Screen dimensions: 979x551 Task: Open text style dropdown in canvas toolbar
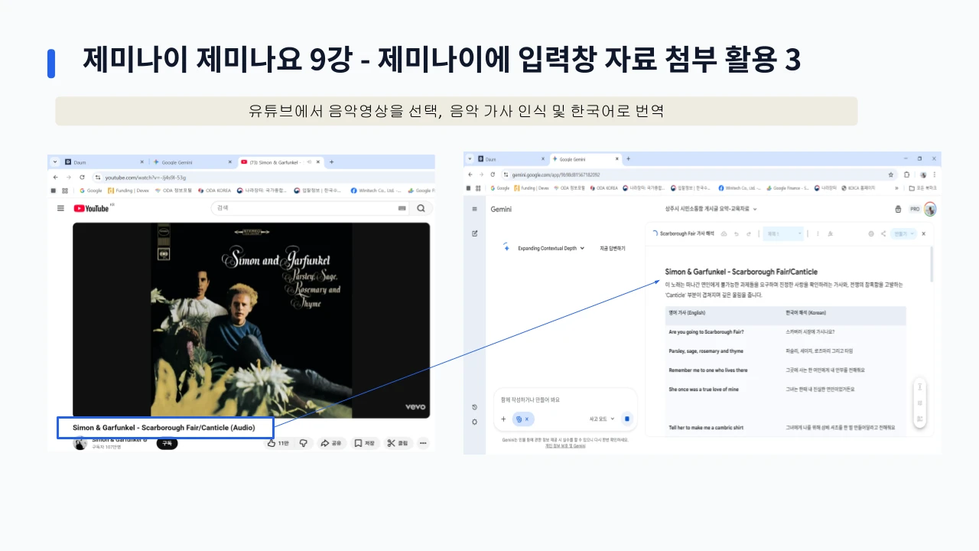pos(785,233)
